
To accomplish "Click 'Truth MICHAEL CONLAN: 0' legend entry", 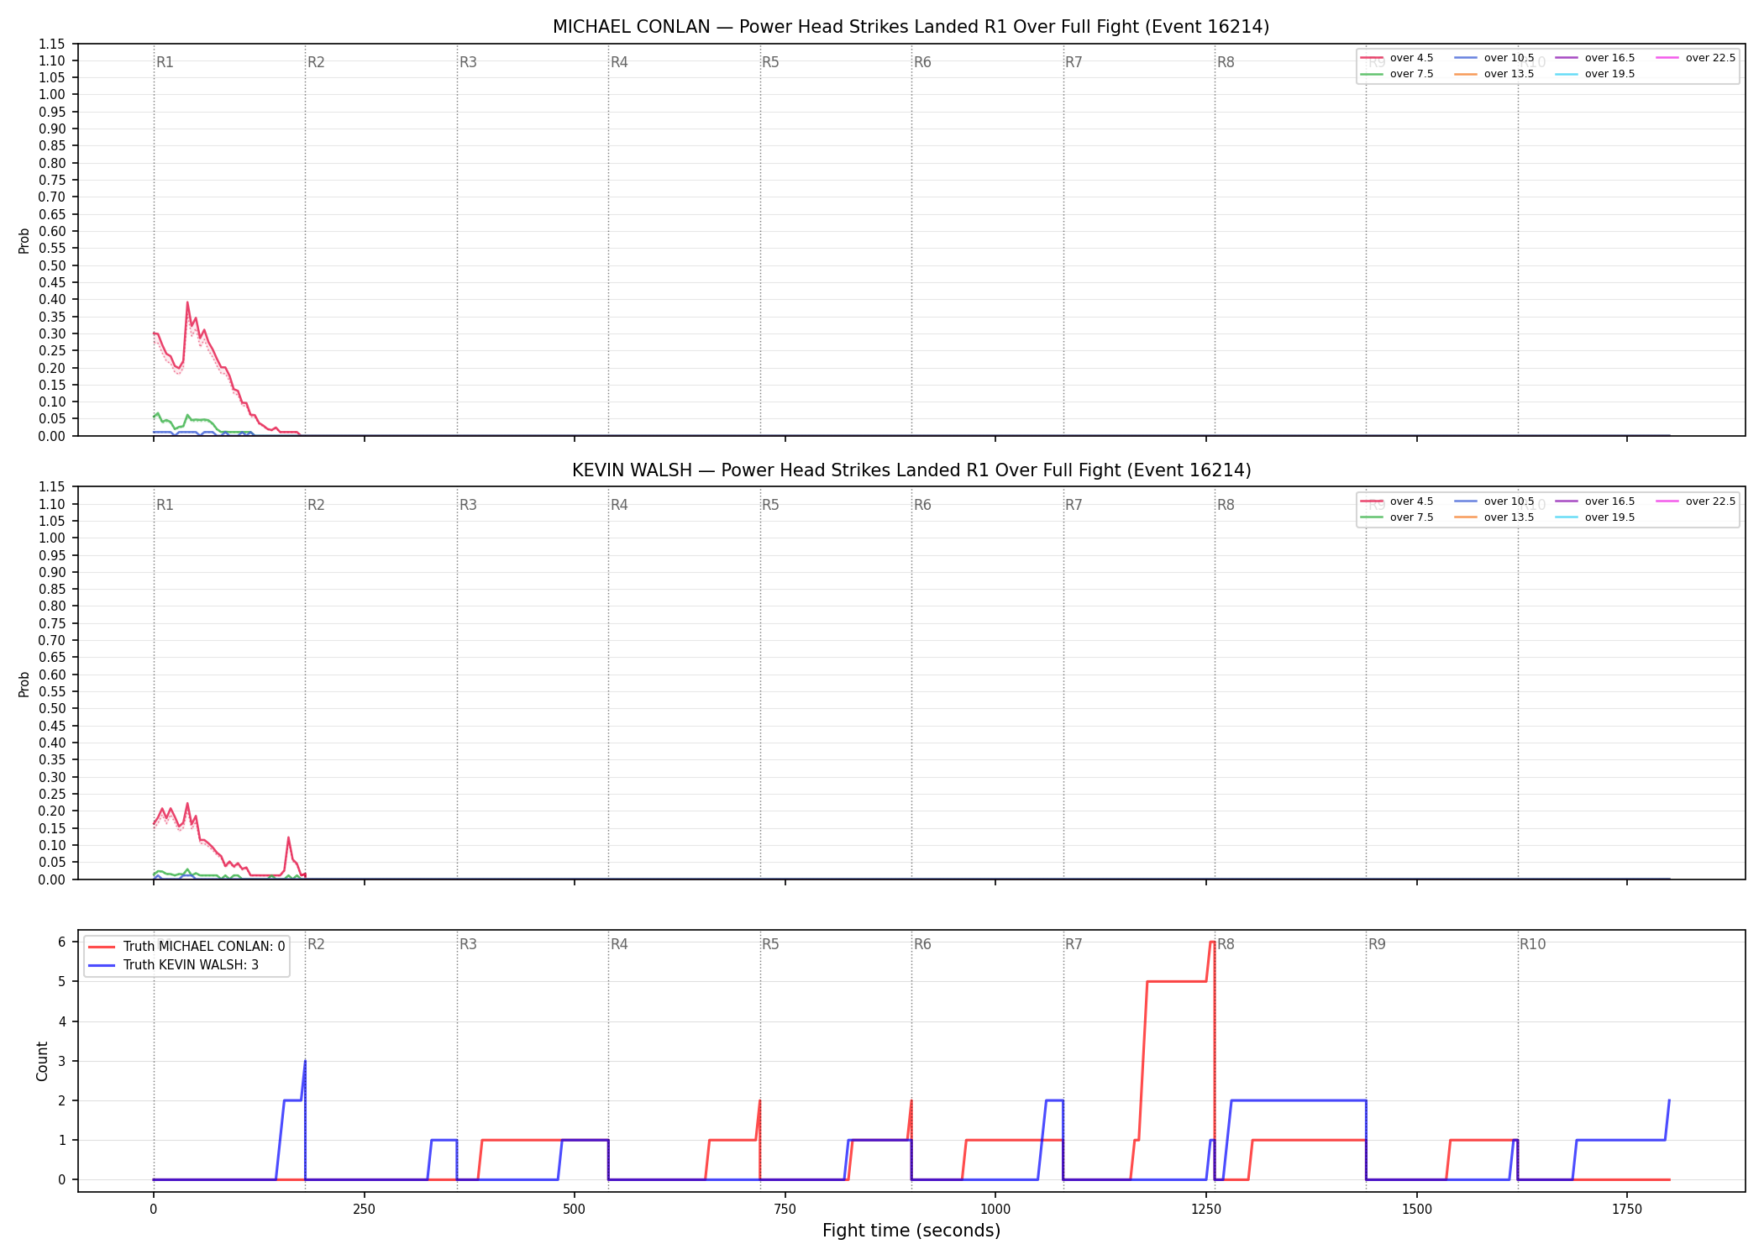I will tap(186, 947).
